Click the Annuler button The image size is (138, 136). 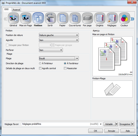click(x=112, y=131)
